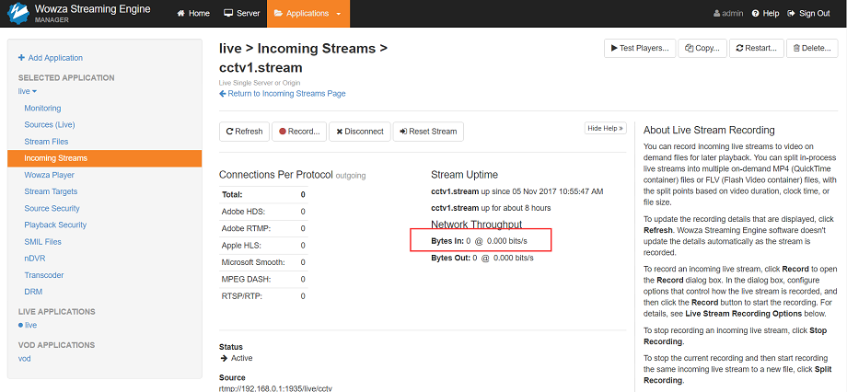Image resolution: width=847 pixels, height=392 pixels.
Task: Select Incoming Streams in the sidebar
Action: point(104,158)
